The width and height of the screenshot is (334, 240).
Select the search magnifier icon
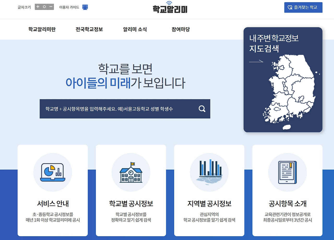(201, 109)
